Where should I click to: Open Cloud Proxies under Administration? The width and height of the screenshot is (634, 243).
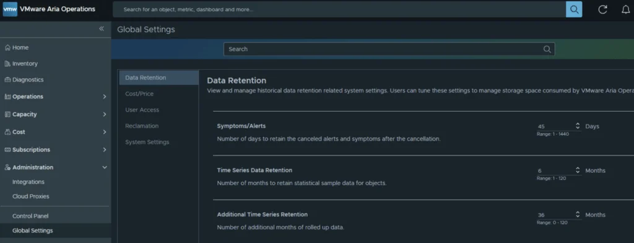[x=31, y=196]
